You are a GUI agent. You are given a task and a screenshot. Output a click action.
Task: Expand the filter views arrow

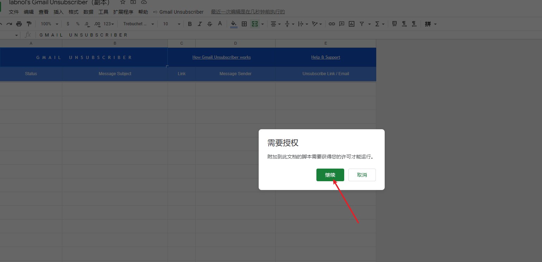pos(370,24)
